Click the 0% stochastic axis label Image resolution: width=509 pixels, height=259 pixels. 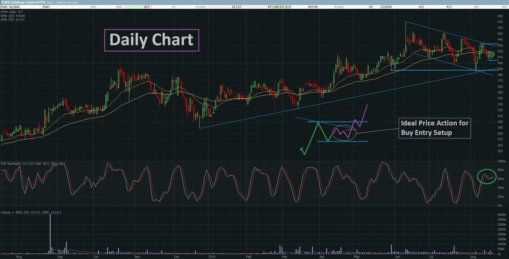coord(500,205)
